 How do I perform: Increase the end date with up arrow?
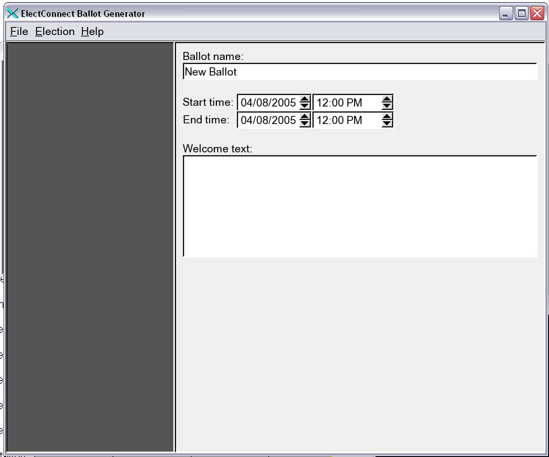tap(305, 117)
